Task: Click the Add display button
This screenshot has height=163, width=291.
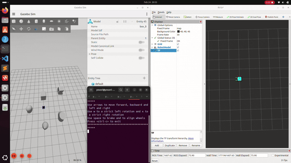Action: (x=157, y=146)
